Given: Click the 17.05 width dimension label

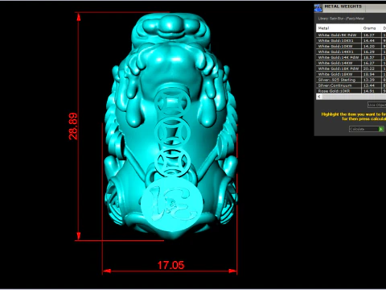Looking at the screenshot, I should [x=170, y=265].
